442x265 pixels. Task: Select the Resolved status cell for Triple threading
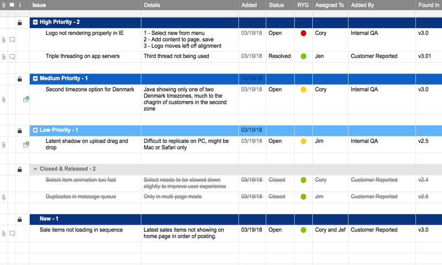(280, 56)
